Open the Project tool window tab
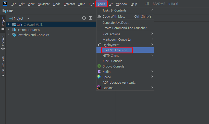The image size is (209, 124). pyautogui.click(x=3, y=24)
